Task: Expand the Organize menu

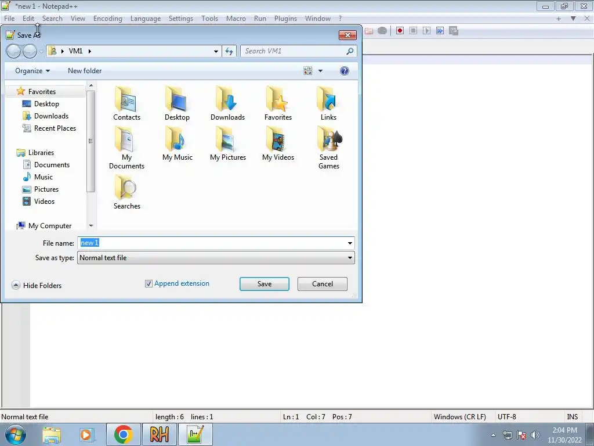Action: click(x=32, y=71)
